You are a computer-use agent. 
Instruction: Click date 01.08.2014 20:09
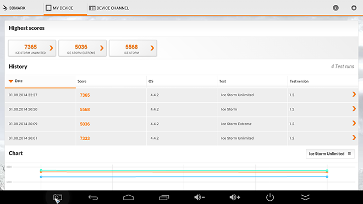pos(23,124)
